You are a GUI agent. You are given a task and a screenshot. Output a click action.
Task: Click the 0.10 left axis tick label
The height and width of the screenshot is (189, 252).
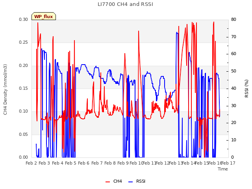24,111
